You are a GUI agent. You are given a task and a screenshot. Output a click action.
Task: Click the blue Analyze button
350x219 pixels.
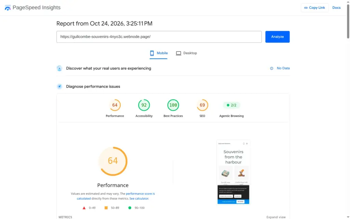[x=277, y=37]
